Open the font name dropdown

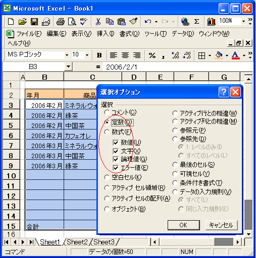[67, 55]
